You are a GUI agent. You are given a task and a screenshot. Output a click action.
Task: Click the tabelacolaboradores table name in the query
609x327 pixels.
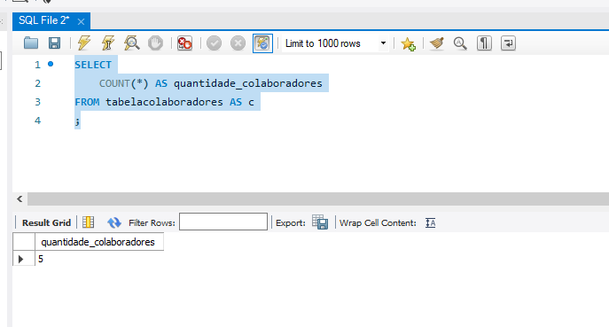pos(164,102)
